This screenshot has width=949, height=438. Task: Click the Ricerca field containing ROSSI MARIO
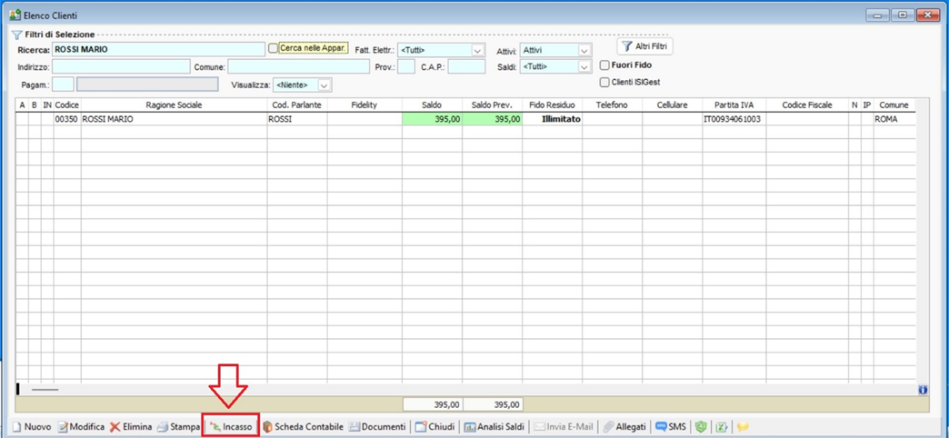[158, 49]
